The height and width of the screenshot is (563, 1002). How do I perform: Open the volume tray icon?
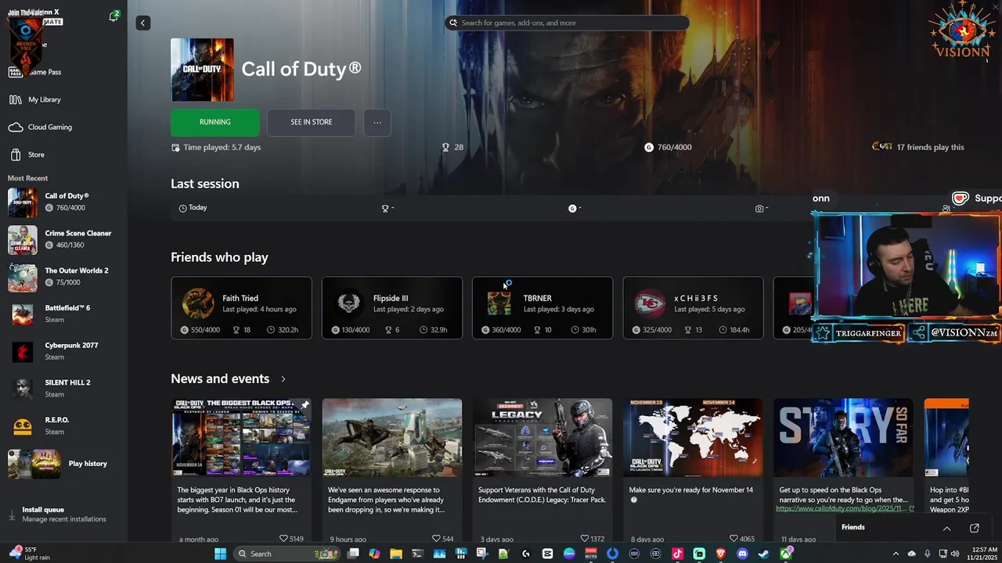956,554
